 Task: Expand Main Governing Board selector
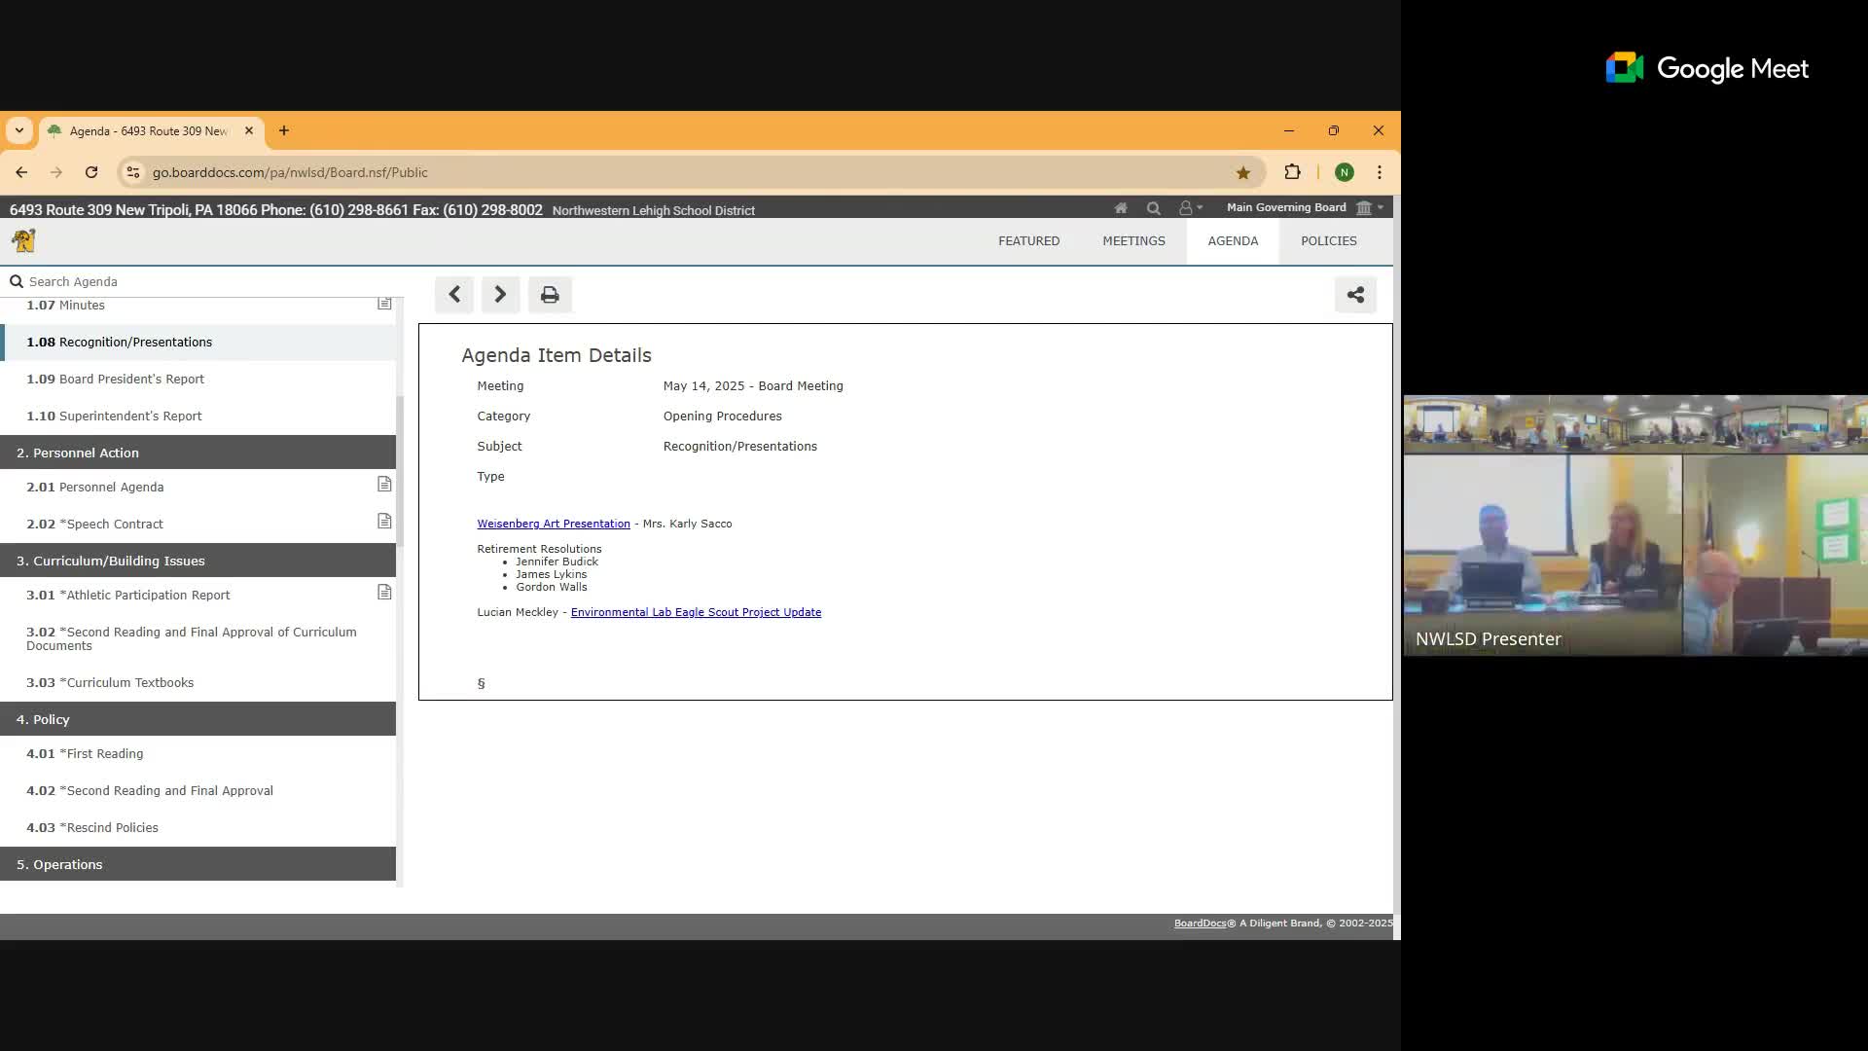point(1305,207)
